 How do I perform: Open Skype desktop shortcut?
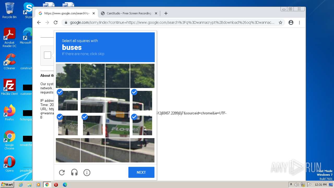pos(29,10)
